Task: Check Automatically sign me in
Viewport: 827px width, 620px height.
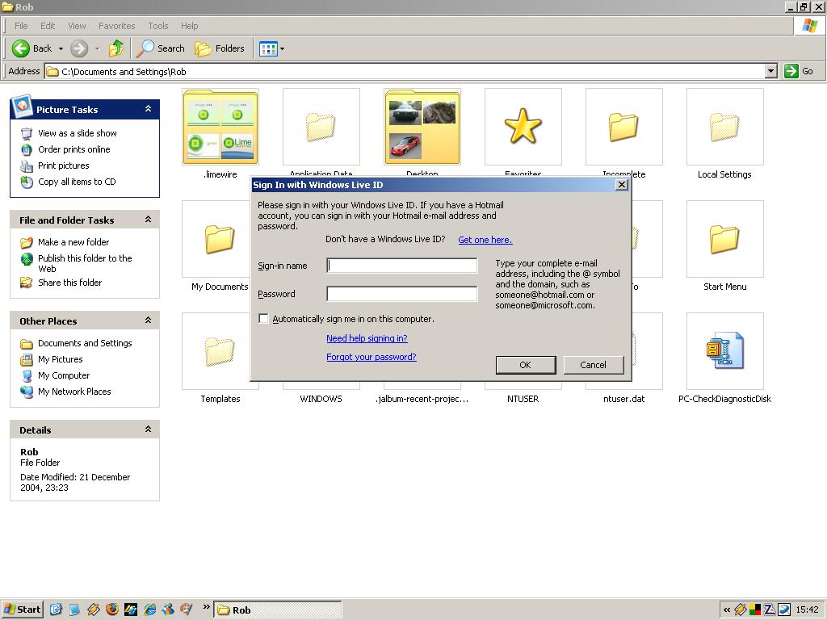Action: click(x=263, y=318)
